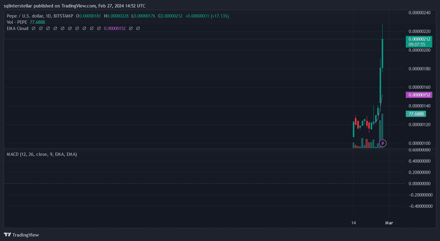
Task: Click the green 0.00000212 current price tag
Action: (419, 39)
